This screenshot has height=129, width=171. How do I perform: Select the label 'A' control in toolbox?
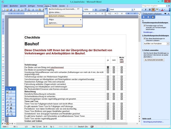pos(11,111)
